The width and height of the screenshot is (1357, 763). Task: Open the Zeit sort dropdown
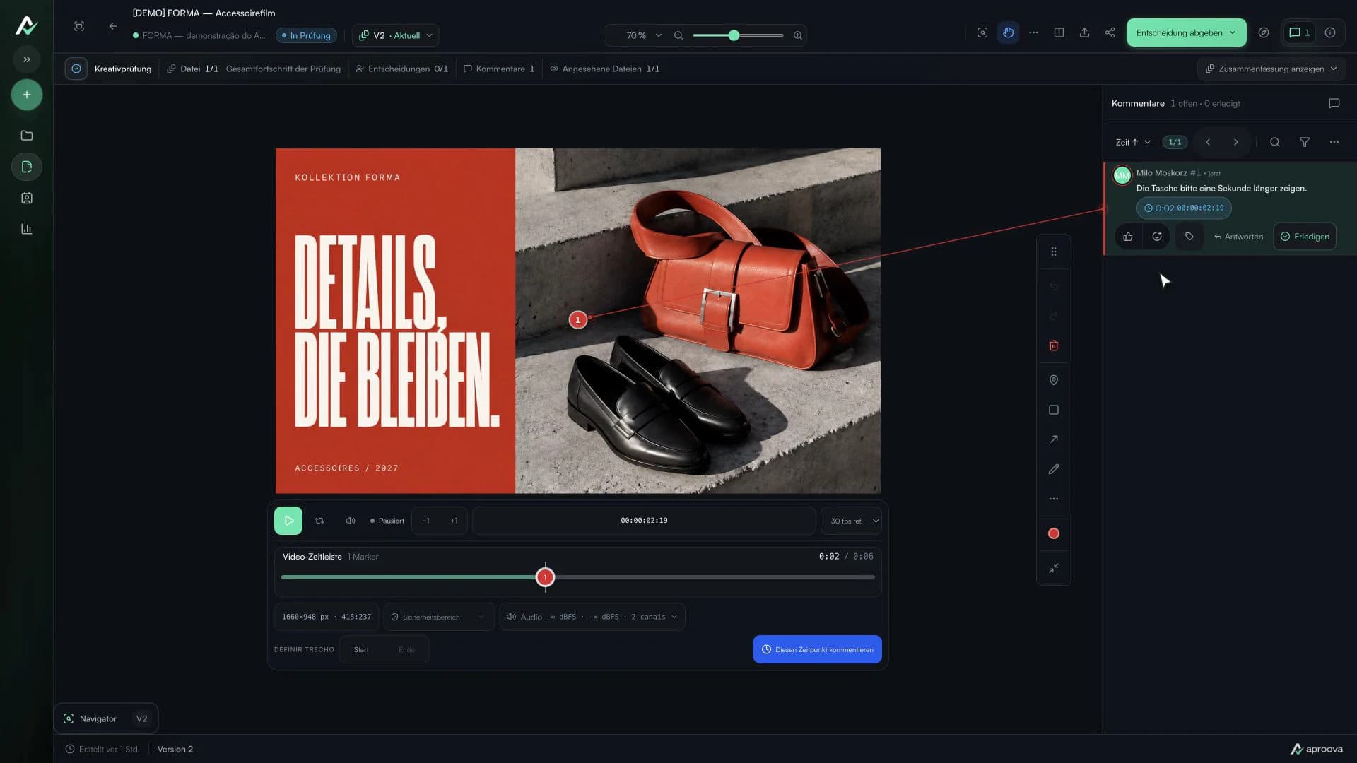click(x=1133, y=142)
